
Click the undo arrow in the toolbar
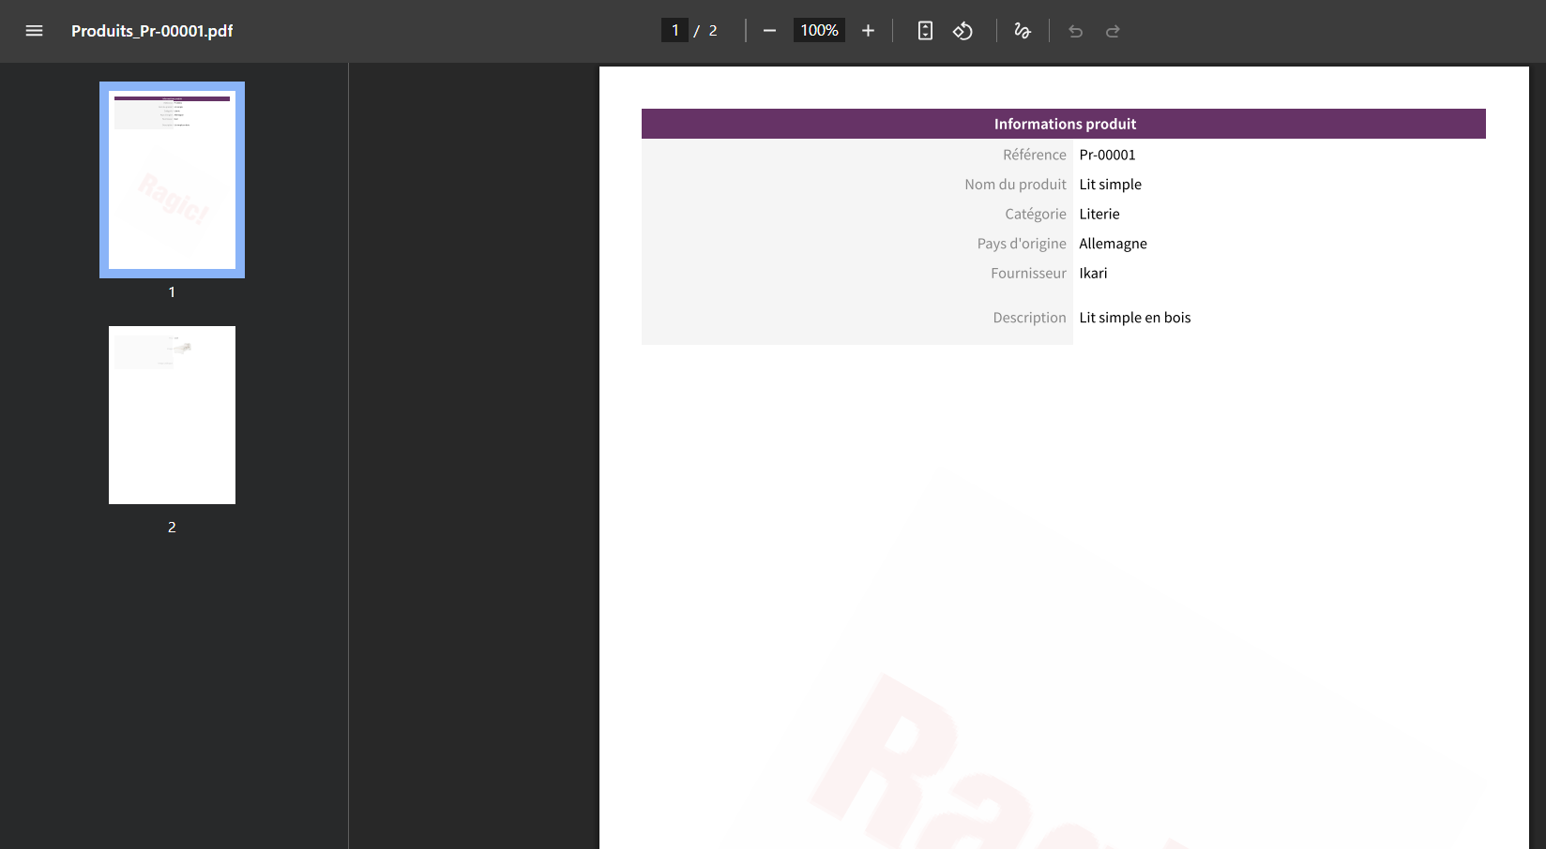(x=1075, y=31)
